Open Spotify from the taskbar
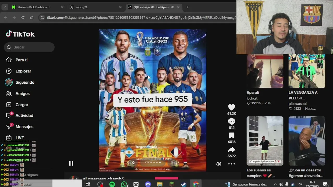 [112, 184]
